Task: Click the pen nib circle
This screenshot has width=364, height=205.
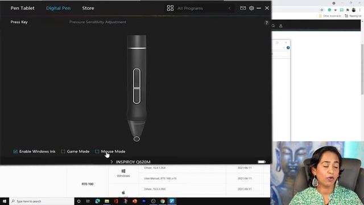Action: coord(136,139)
